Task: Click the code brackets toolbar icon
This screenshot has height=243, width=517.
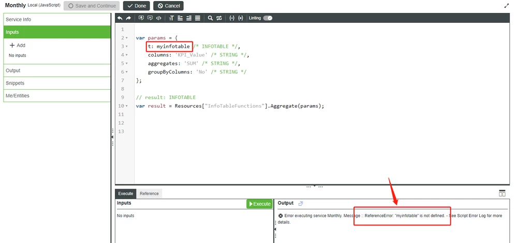Action: click(x=158, y=18)
